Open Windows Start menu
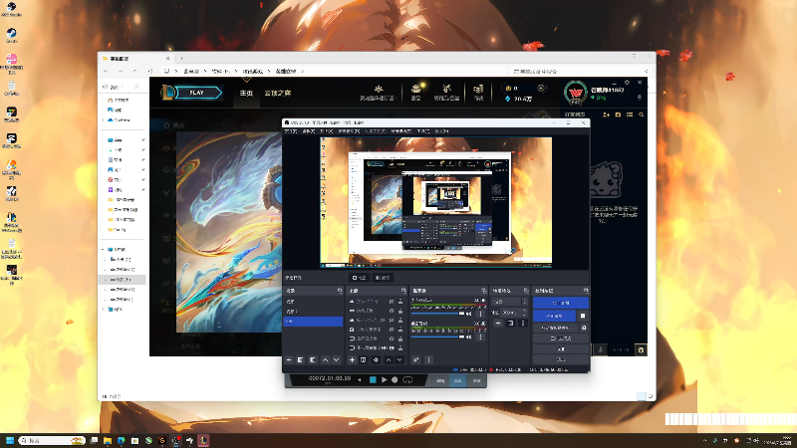This screenshot has height=448, width=797. pos(10,440)
